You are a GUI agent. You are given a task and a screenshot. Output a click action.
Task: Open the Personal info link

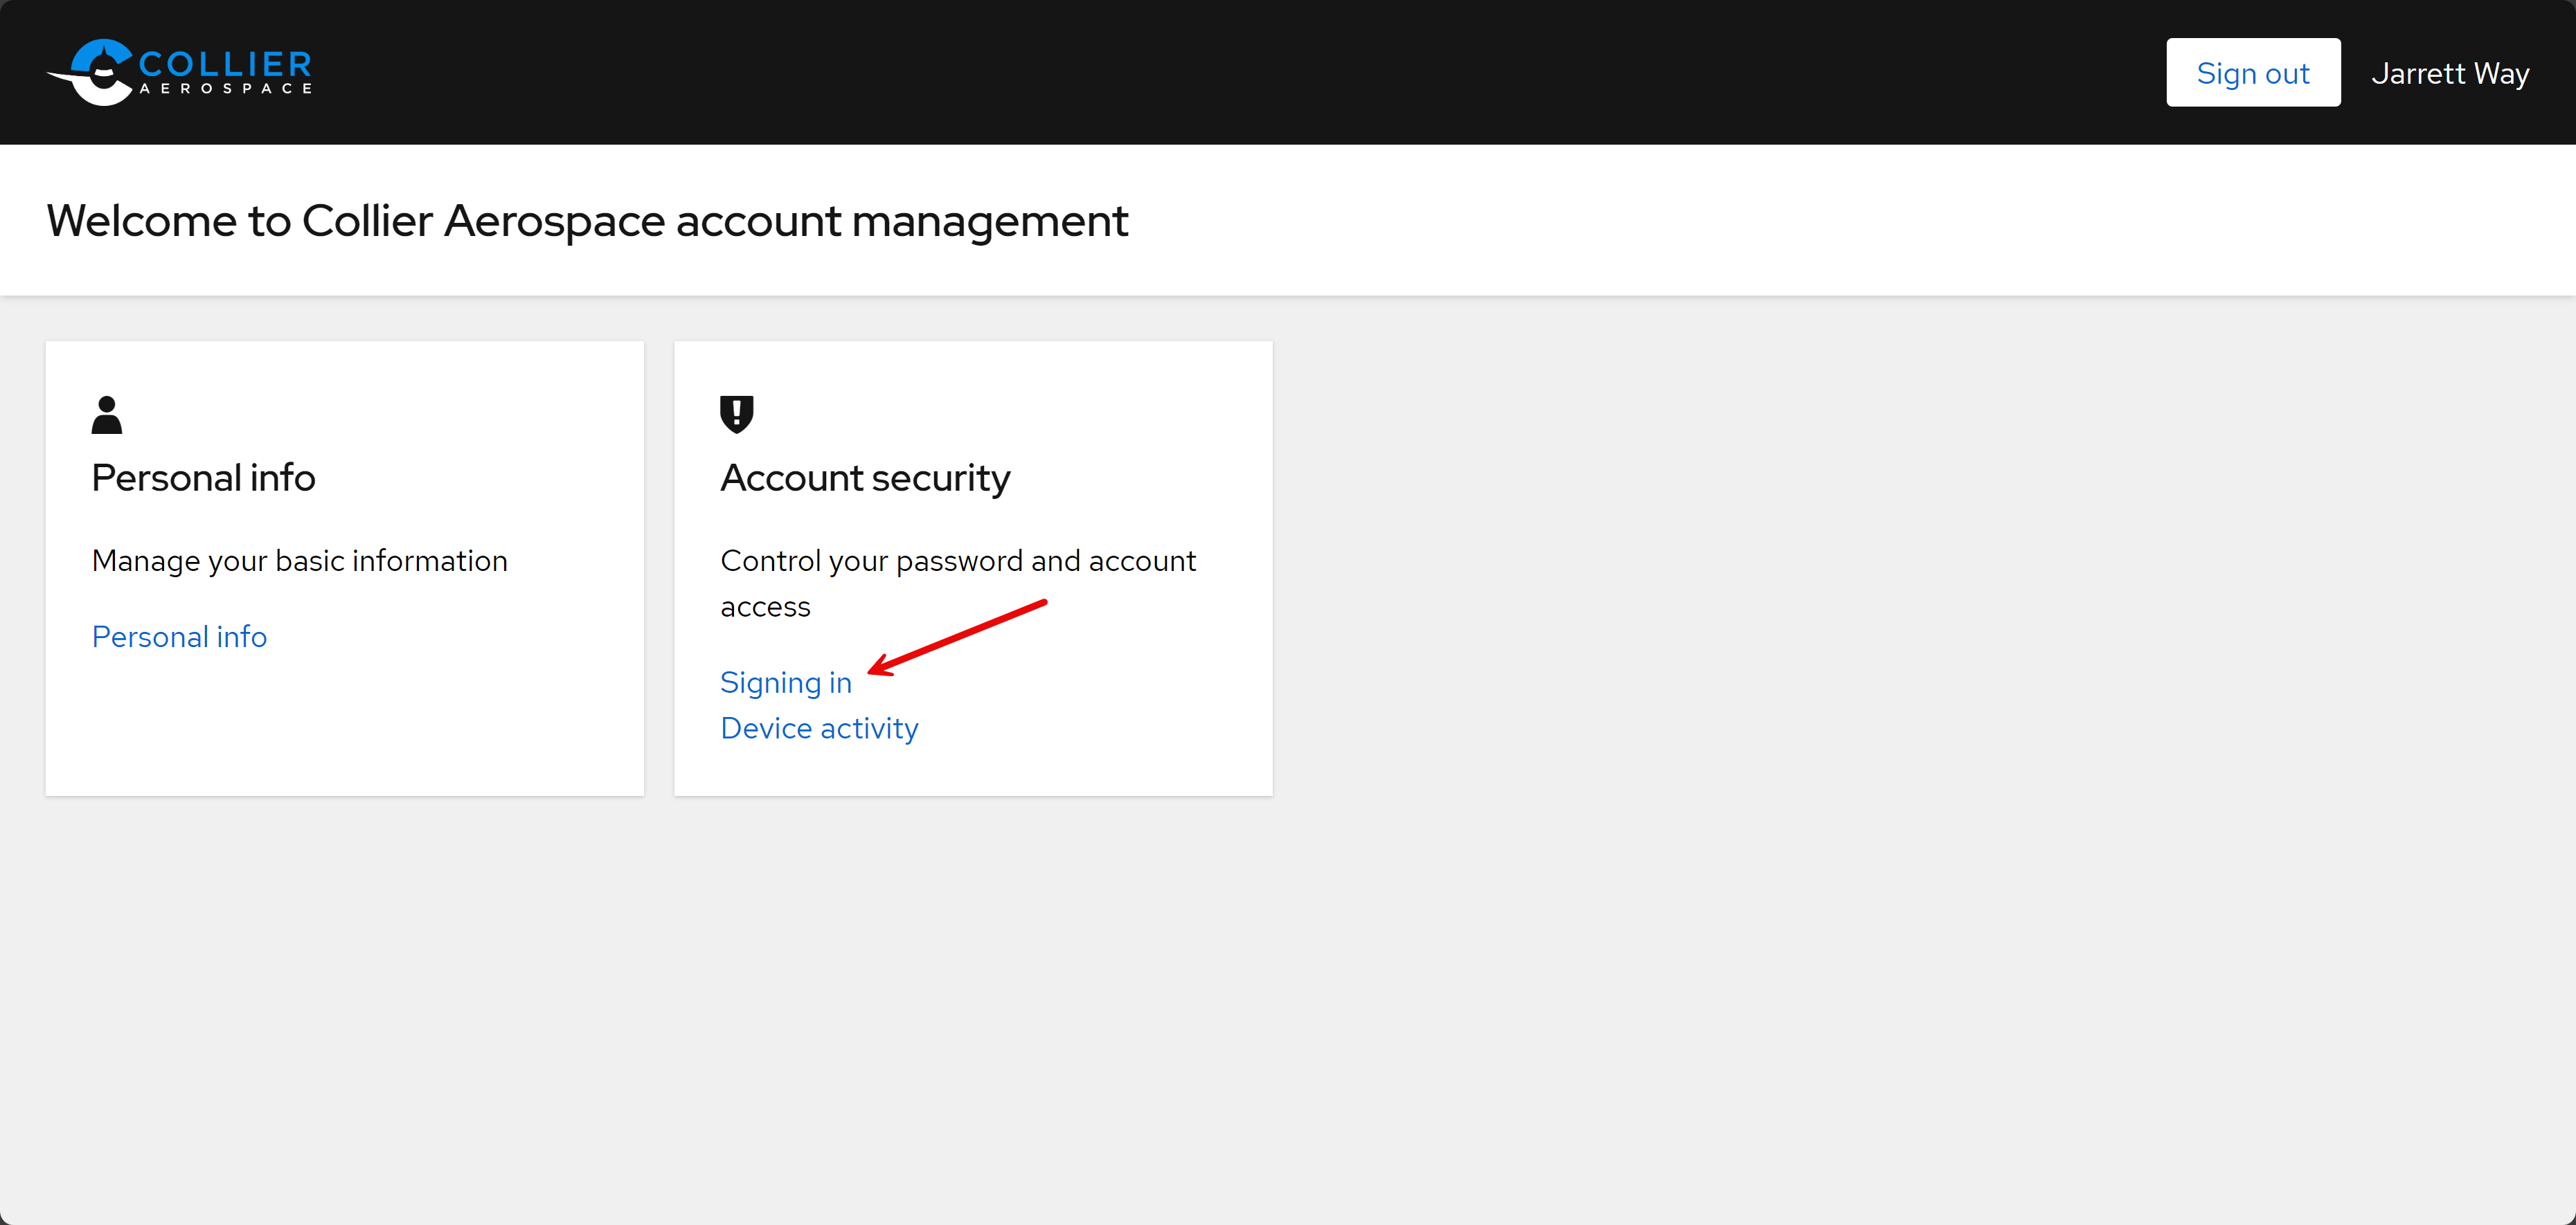180,637
